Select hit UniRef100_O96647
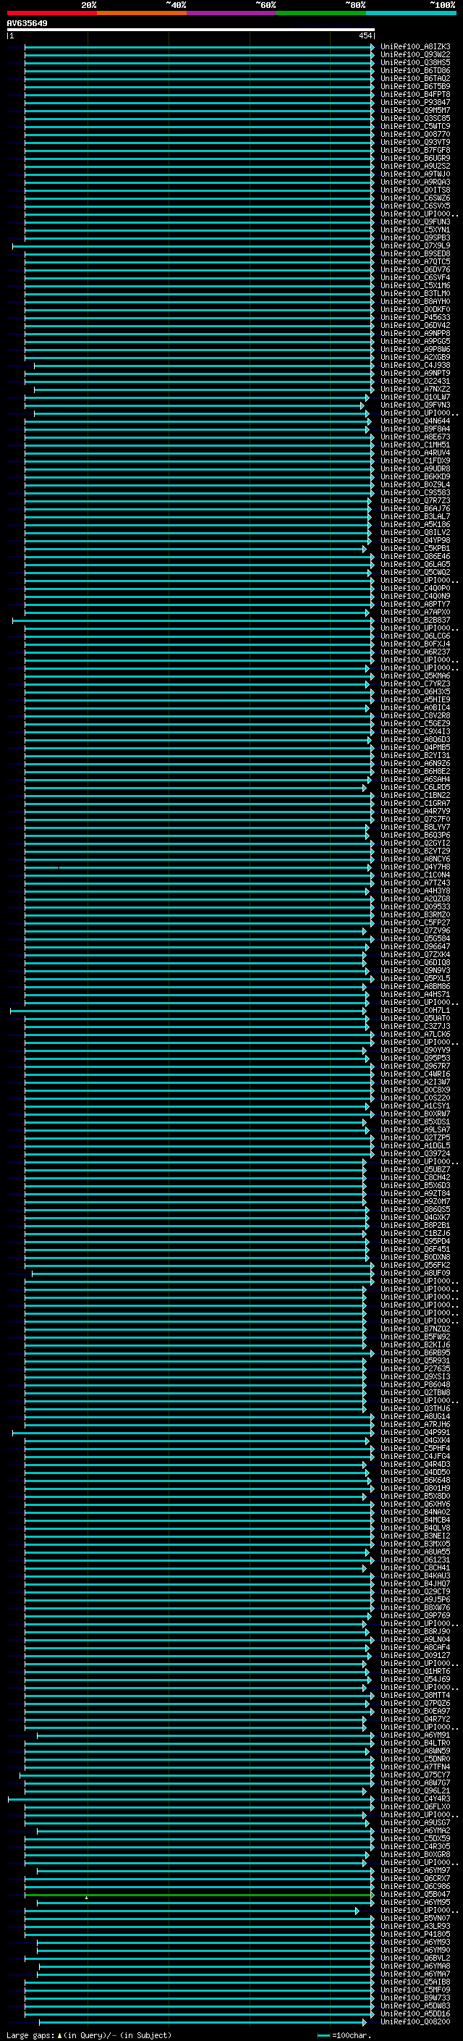This screenshot has width=463, height=2041. click(x=415, y=946)
